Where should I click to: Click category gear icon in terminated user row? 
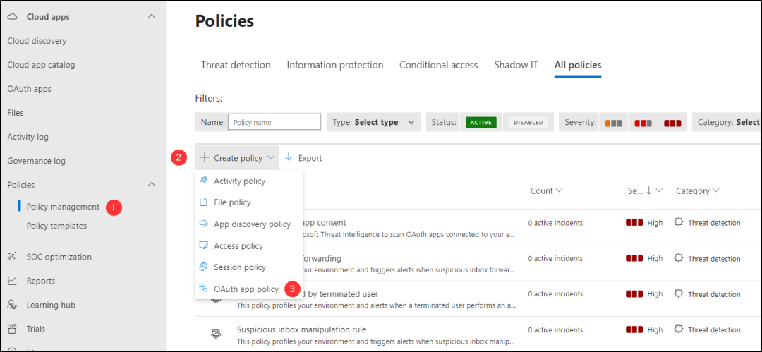coord(679,293)
